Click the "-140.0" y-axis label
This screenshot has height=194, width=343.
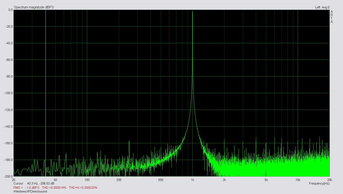tap(9, 126)
